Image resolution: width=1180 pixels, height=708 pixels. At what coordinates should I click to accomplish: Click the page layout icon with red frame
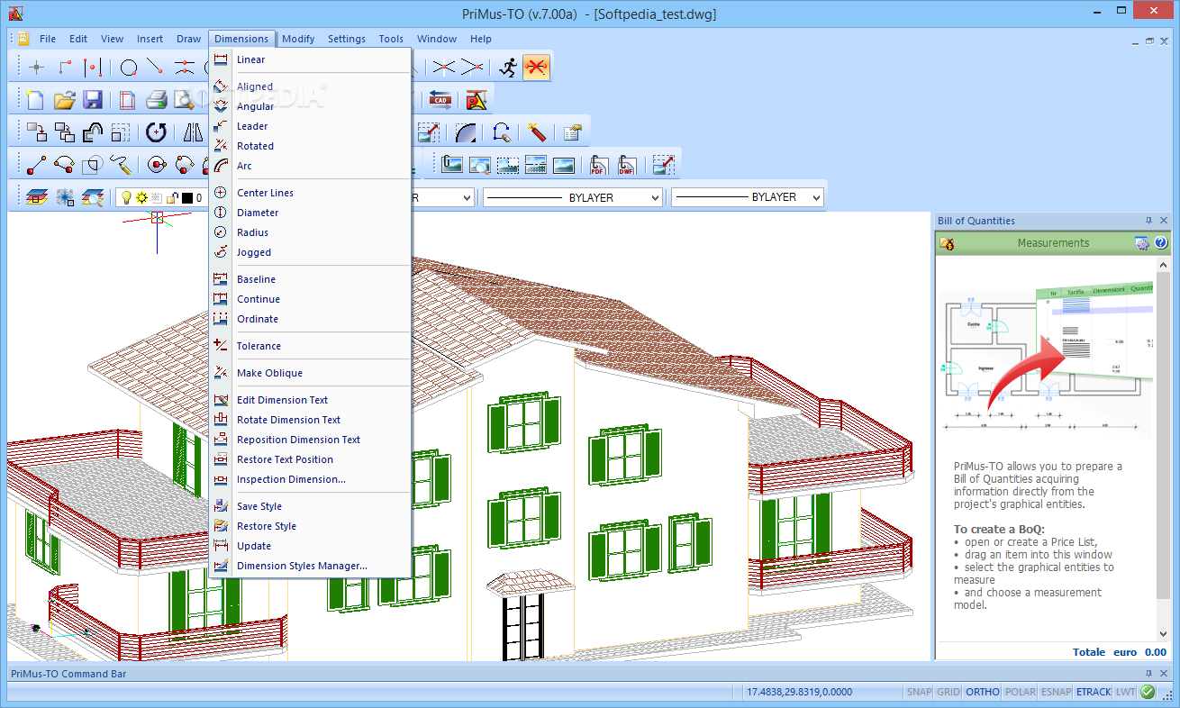coord(127,100)
